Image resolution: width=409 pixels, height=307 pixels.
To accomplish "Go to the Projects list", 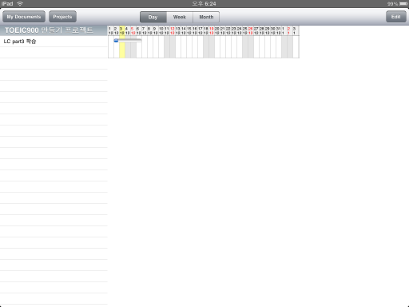I will pos(62,17).
